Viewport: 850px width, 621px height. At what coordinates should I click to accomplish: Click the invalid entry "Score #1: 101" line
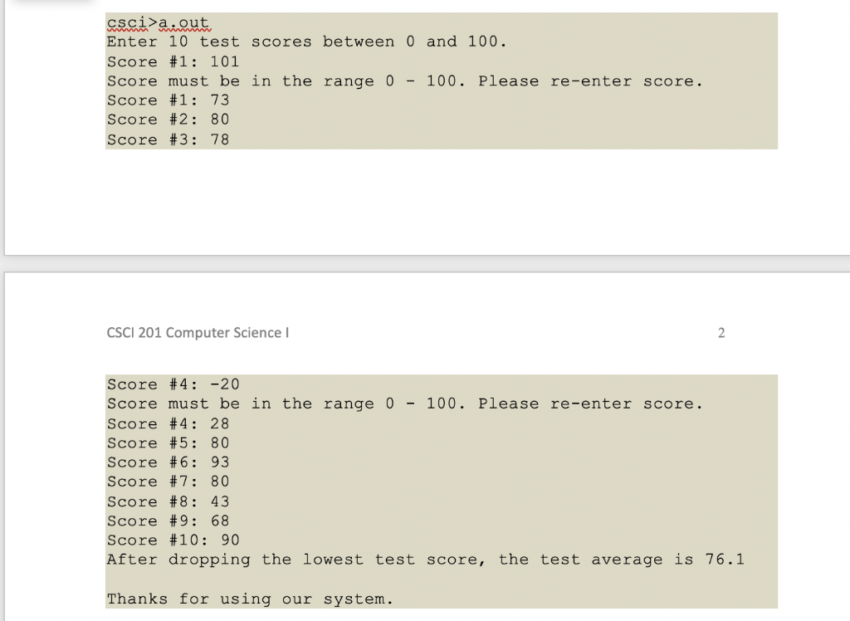[x=170, y=61]
